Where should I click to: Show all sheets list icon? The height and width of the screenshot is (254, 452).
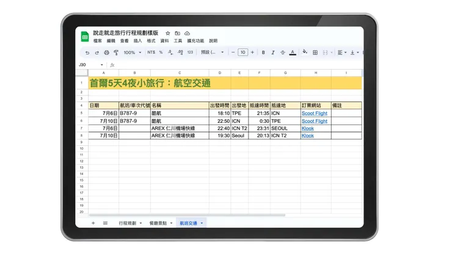[105, 223]
